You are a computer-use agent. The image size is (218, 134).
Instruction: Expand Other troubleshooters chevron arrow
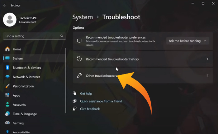pos(207,76)
